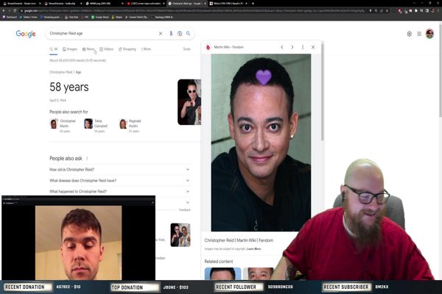Click into the "Christopher Reid age" search field
The image size is (442, 294).
(x=102, y=34)
